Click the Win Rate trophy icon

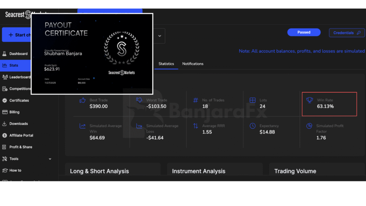310,100
